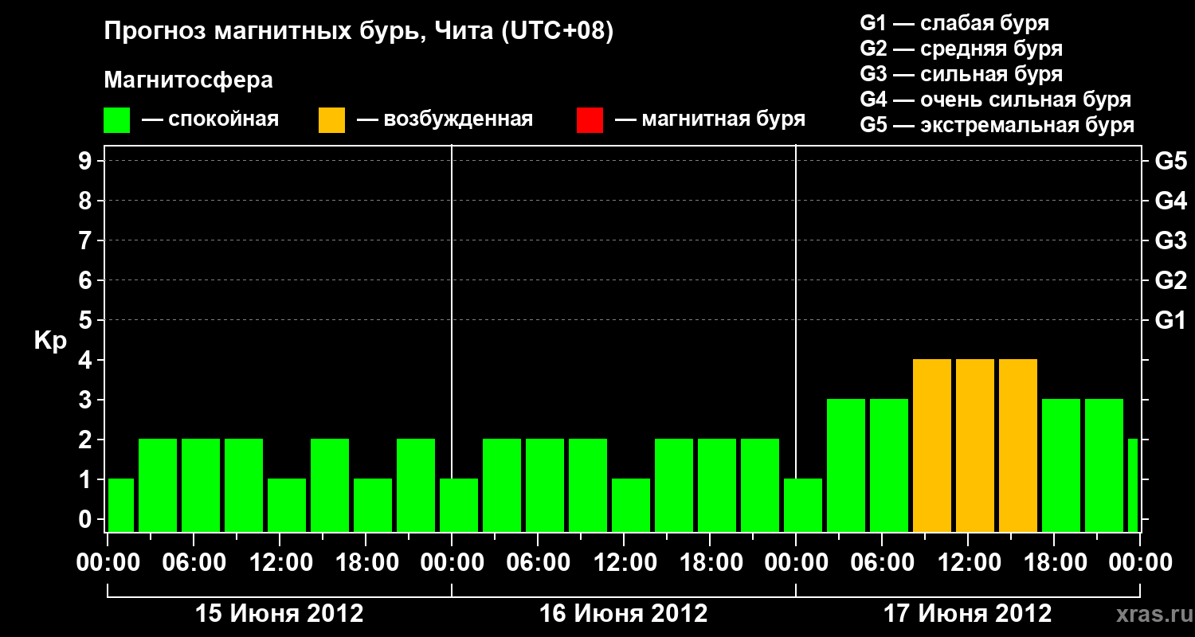The image size is (1195, 637).
Task: Click the '17 Июня 2012' date label
Action: point(967,614)
